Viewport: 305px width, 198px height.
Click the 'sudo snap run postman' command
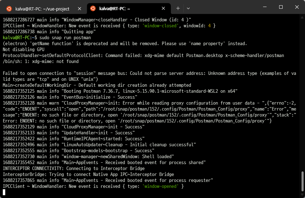[65, 37]
